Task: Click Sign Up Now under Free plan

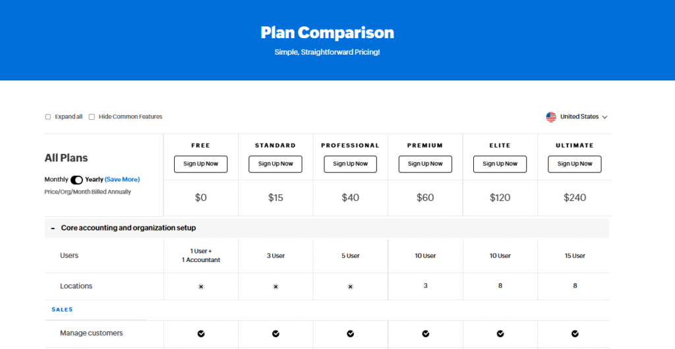Action: click(200, 164)
